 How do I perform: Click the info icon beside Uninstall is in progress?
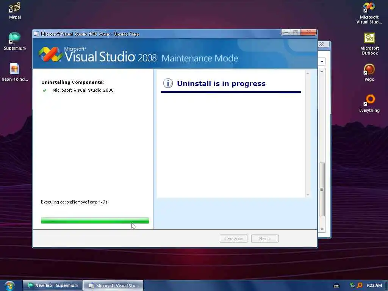click(168, 83)
